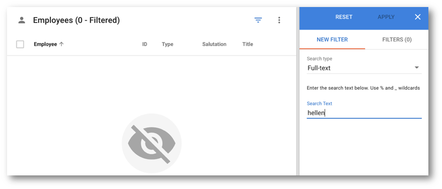The width and height of the screenshot is (442, 189).
Task: Sort by the ID column header
Action: [144, 44]
